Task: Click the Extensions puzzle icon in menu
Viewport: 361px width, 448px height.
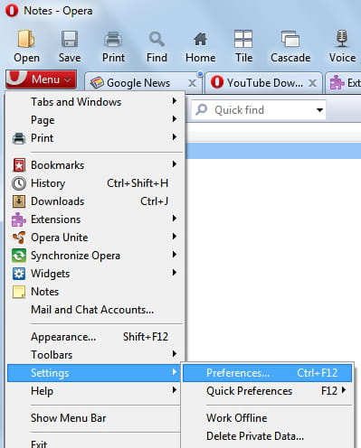Action: point(19,219)
